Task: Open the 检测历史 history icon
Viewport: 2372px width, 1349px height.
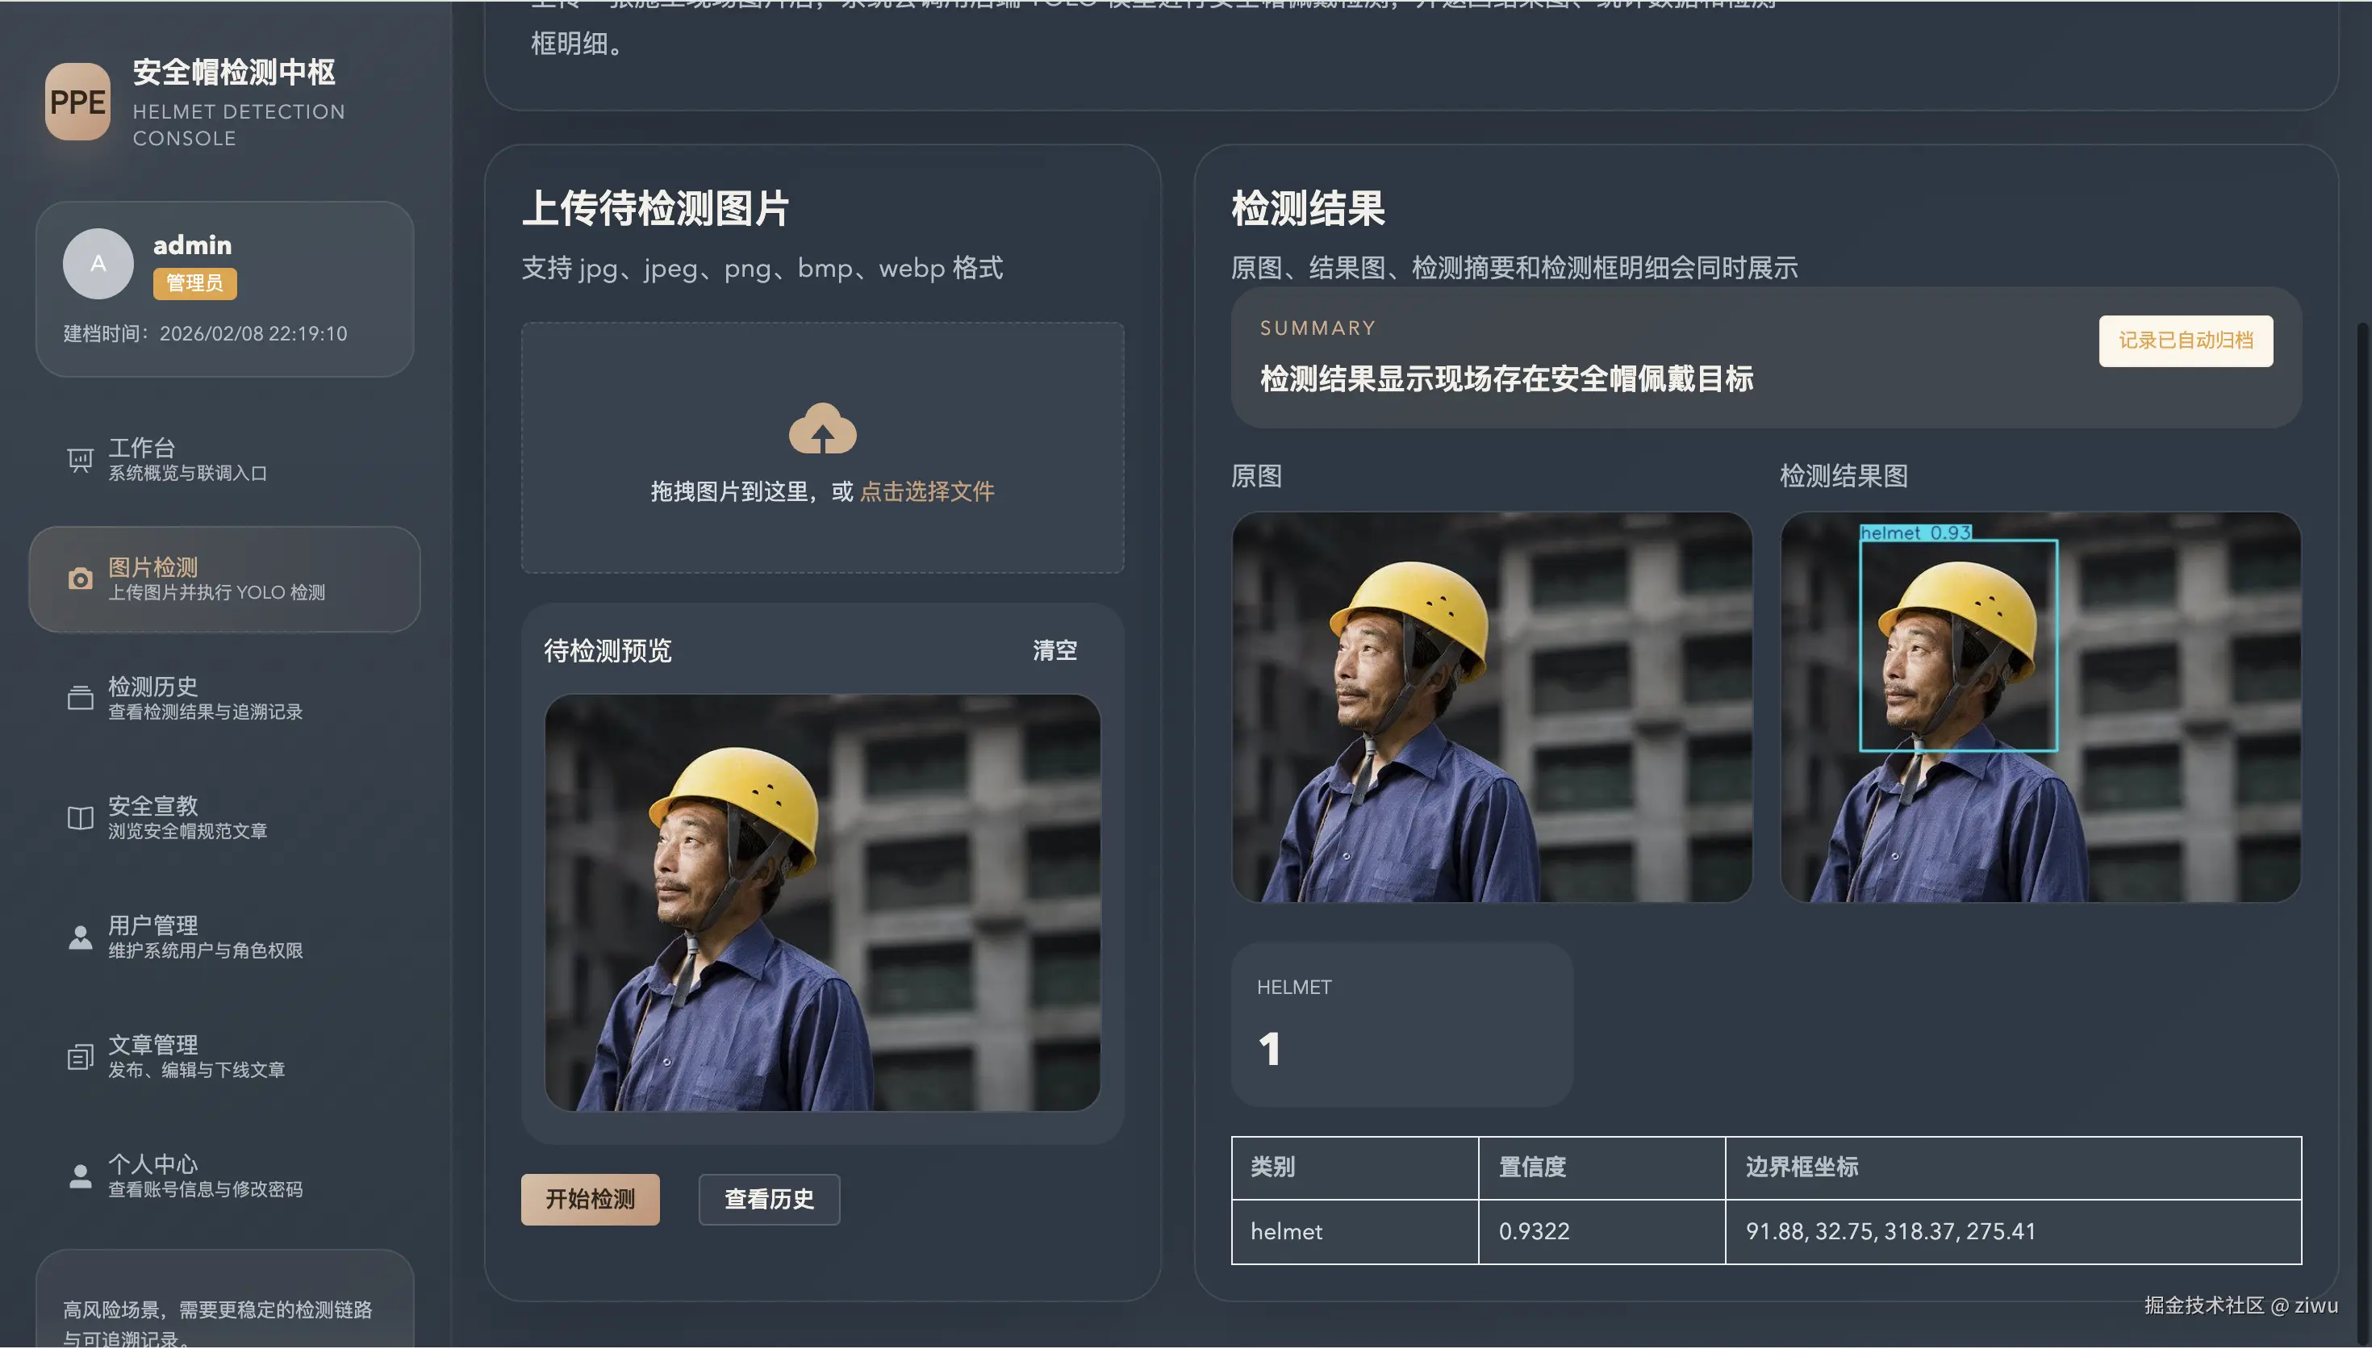Action: point(80,697)
